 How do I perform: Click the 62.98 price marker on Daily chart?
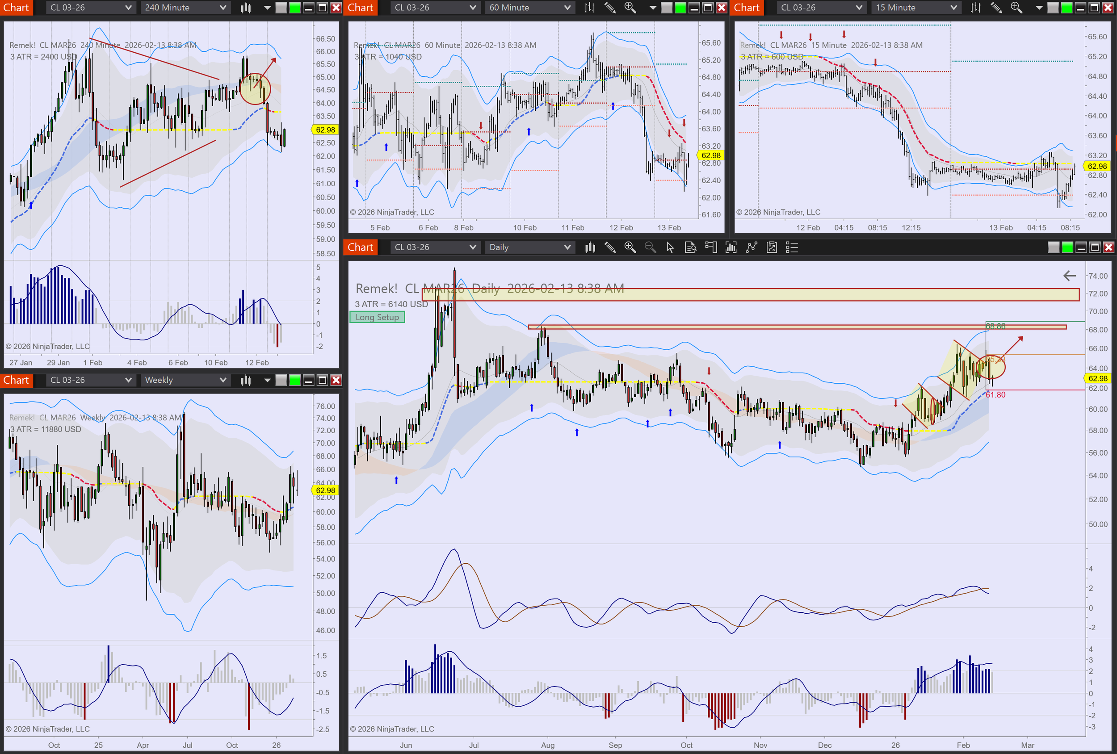(x=1097, y=378)
